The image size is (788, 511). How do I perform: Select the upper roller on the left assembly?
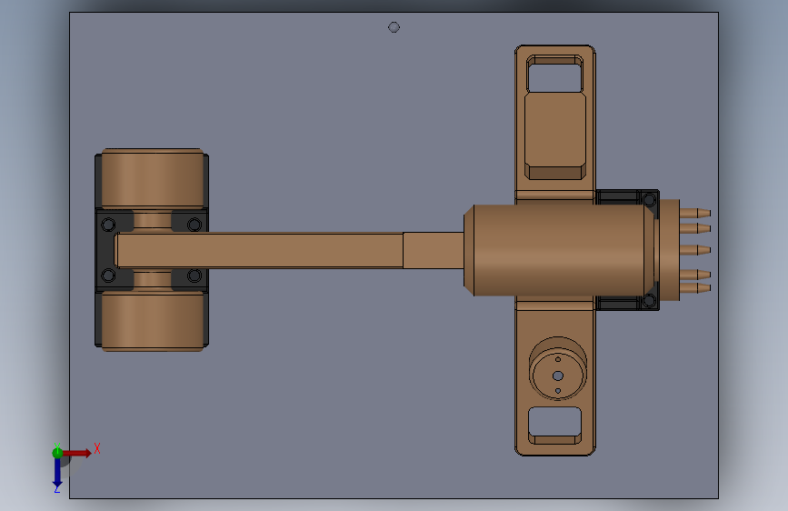point(153,178)
